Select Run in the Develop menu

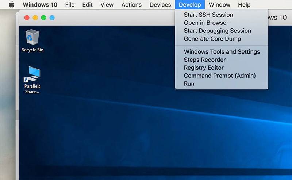[x=222, y=84]
